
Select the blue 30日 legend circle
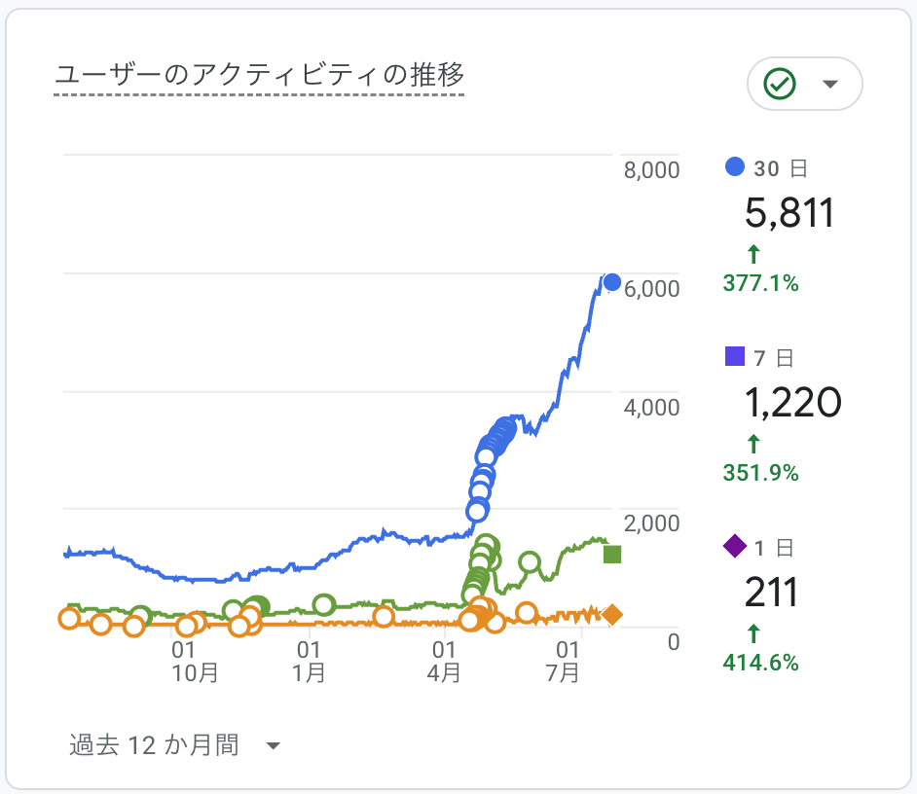point(735,167)
